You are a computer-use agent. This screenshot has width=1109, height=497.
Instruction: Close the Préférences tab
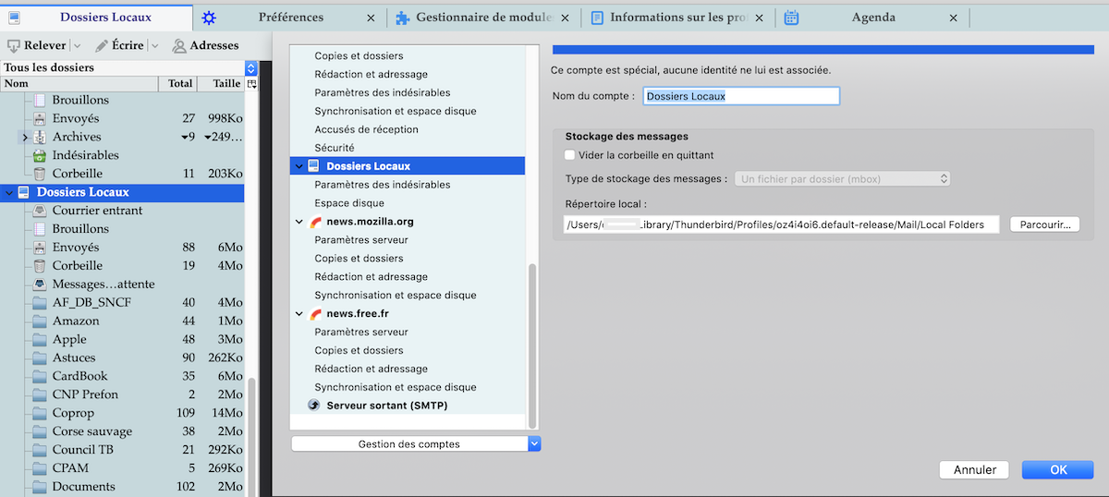click(372, 18)
